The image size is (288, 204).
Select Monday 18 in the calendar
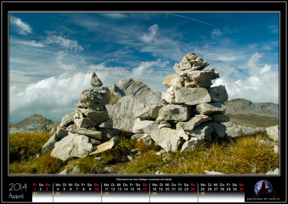154,189
